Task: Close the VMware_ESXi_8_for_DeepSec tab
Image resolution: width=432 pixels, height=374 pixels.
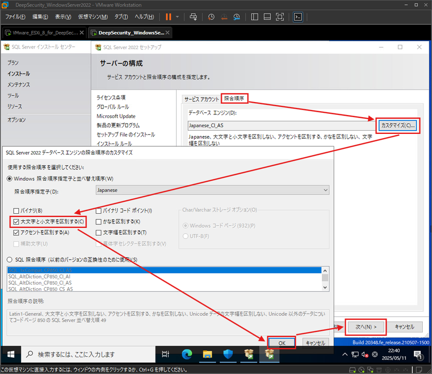Action: [x=82, y=32]
